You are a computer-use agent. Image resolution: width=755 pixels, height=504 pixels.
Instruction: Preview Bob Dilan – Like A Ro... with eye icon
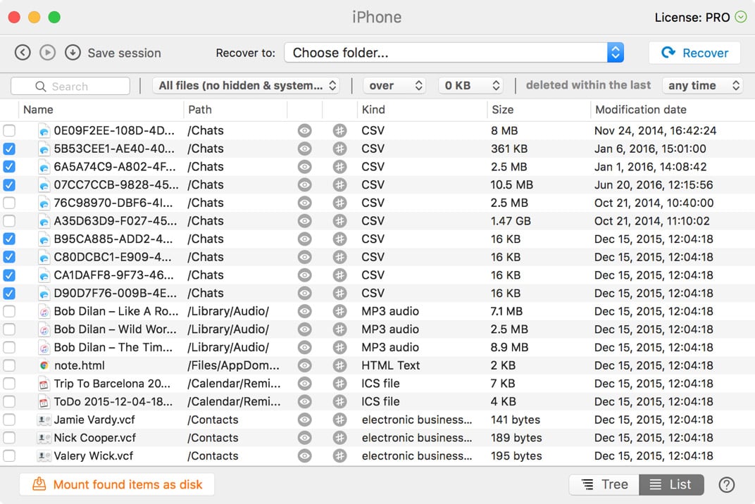pyautogui.click(x=304, y=311)
